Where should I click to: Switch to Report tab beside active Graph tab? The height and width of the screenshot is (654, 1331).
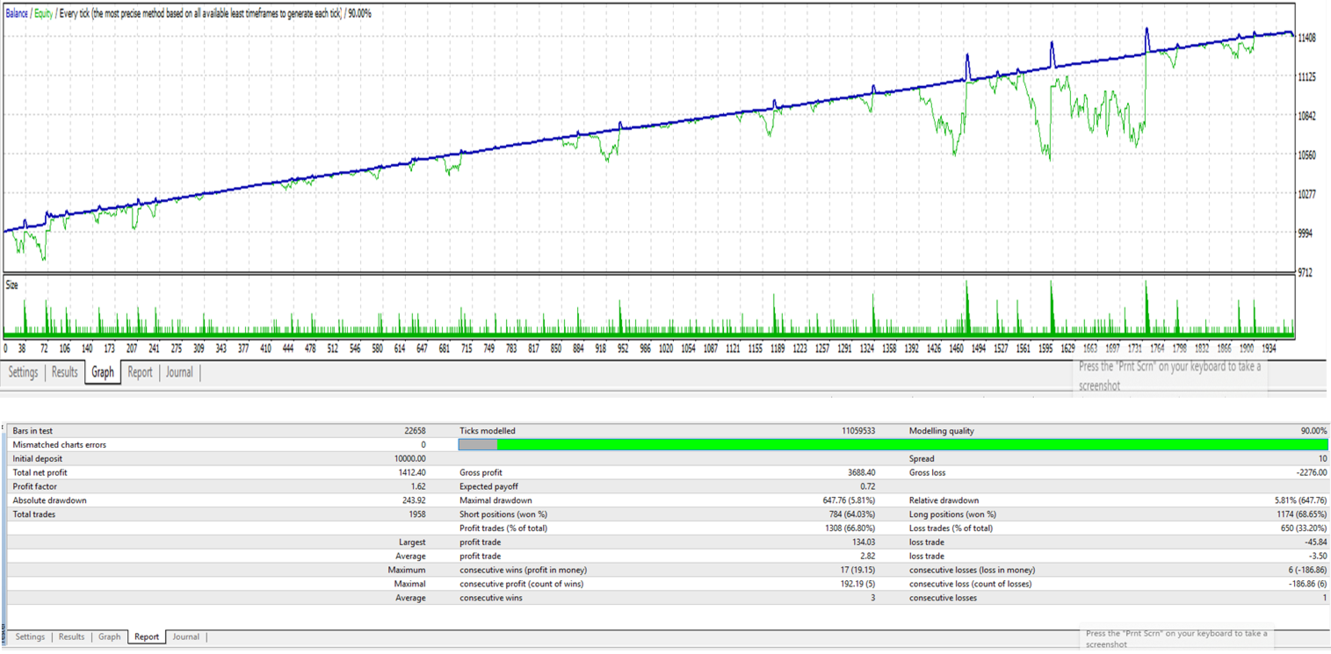click(x=141, y=372)
